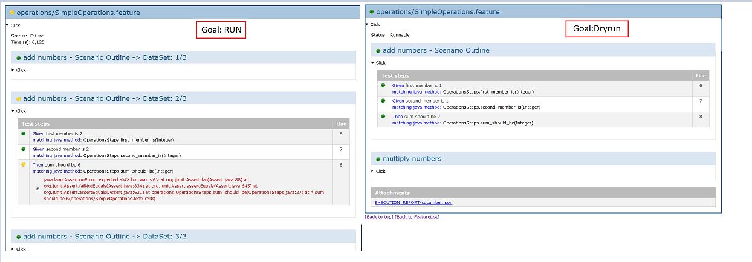Click green step icon for 'second member is 1'
This screenshot has width=752, height=262.
tap(383, 101)
